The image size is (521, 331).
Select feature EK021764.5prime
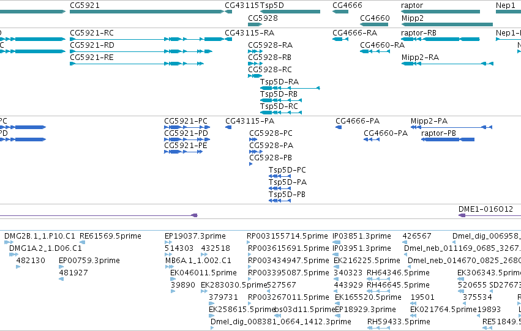[443, 310]
